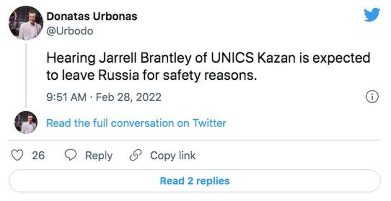Visit the @Urbodo handle

(70, 31)
